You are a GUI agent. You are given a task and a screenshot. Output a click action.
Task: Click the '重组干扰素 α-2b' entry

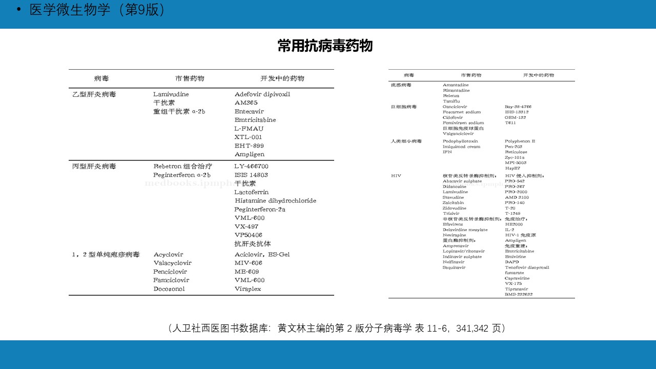[179, 111]
